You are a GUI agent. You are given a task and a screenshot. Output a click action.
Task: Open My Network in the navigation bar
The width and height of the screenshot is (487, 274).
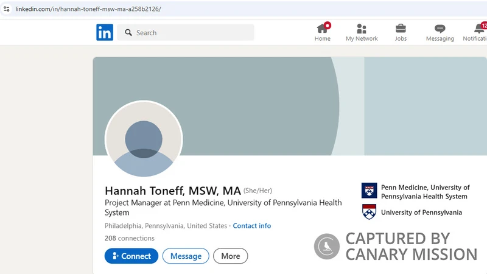[362, 32]
